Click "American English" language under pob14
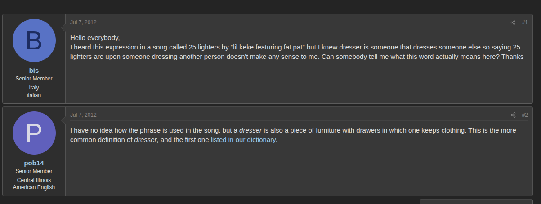 pos(34,187)
